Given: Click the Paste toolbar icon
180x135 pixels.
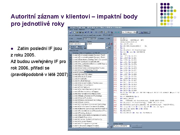Looking at the screenshot, I should 102,32.
